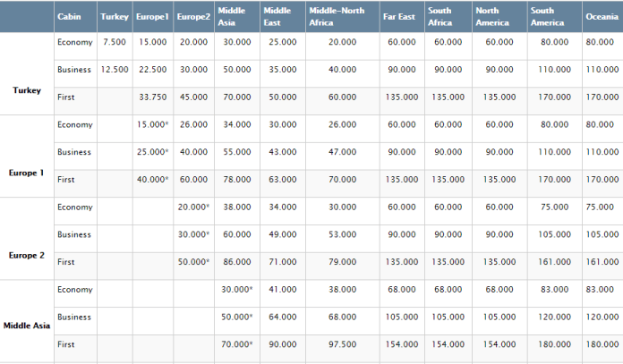Click '79.000' in the Europe 2 First row
The image size is (623, 364).
tap(343, 262)
